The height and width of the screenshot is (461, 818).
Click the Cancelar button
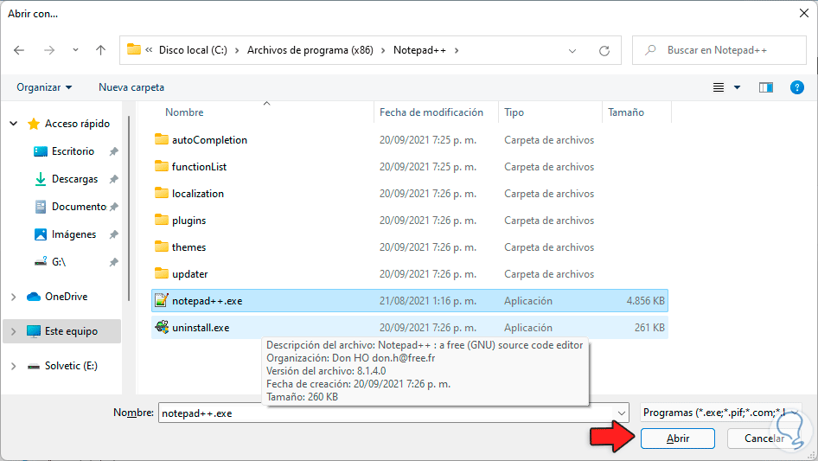[764, 439]
